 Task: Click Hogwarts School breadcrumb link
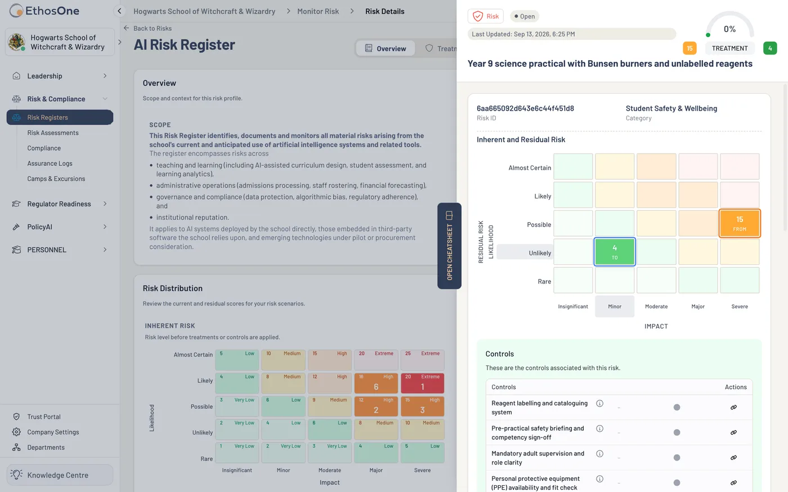(x=204, y=11)
